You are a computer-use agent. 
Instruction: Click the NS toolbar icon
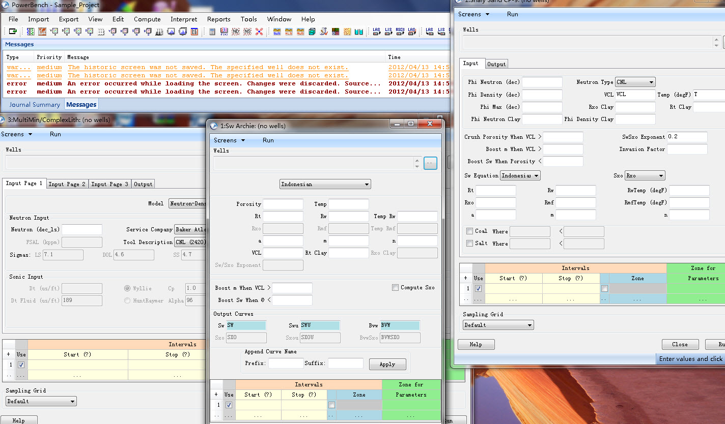point(247,32)
